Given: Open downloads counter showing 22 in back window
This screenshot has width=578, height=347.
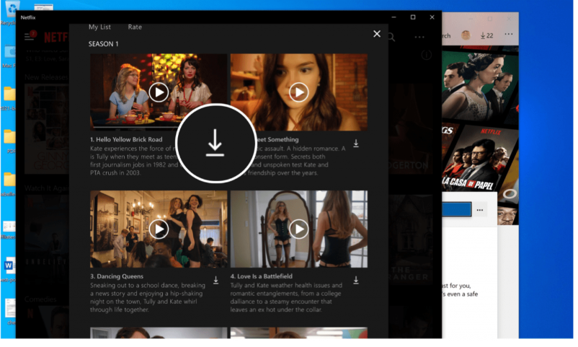Looking at the screenshot, I should tap(487, 36).
